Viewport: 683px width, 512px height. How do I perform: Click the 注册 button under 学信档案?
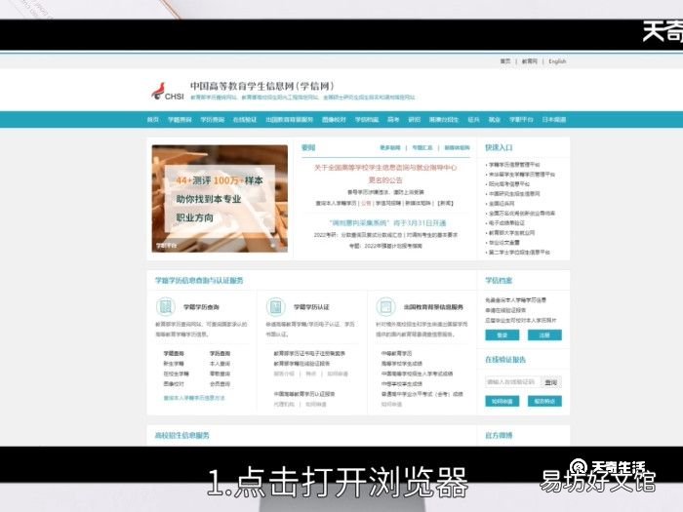544,335
